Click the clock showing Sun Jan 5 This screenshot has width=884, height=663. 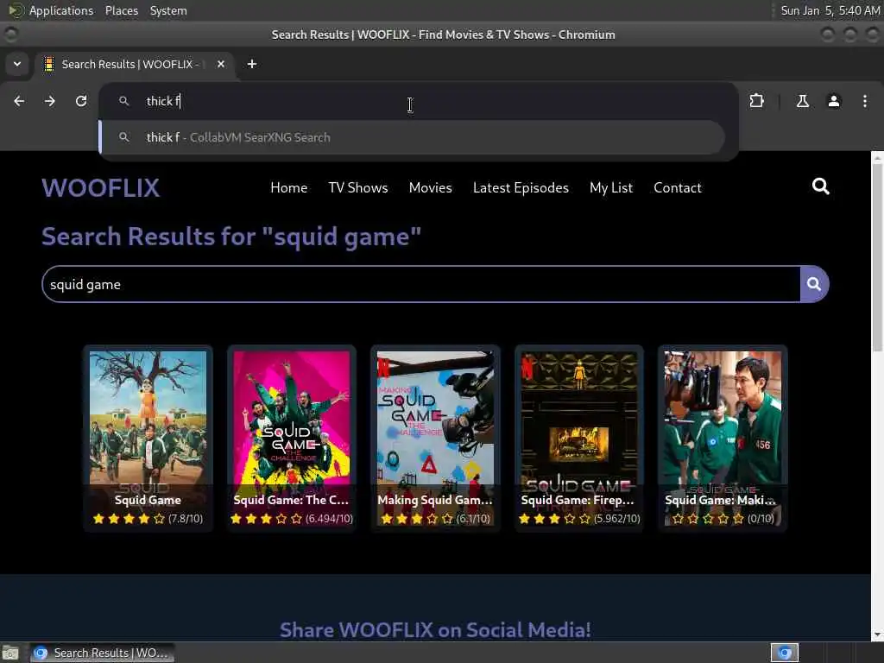tap(830, 10)
